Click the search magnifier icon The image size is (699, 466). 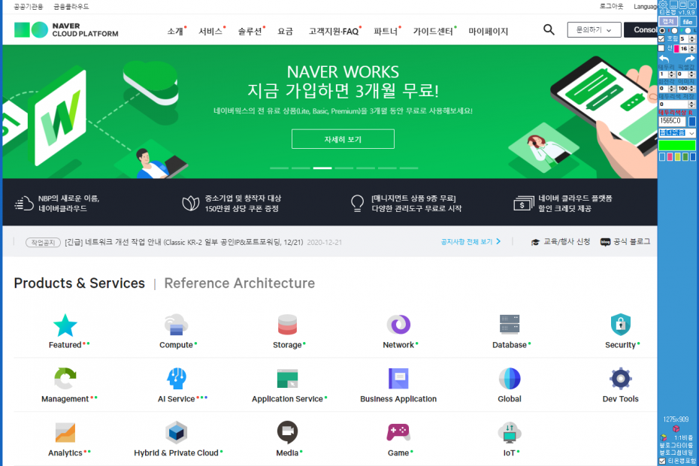click(549, 30)
